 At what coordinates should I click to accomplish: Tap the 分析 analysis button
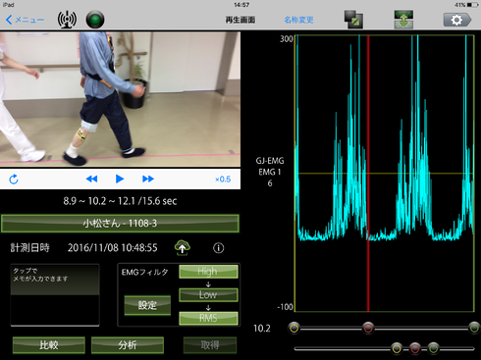[x=128, y=345]
